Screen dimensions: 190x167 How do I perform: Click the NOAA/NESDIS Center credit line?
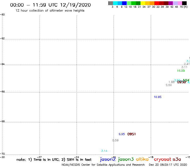[x=103, y=165]
